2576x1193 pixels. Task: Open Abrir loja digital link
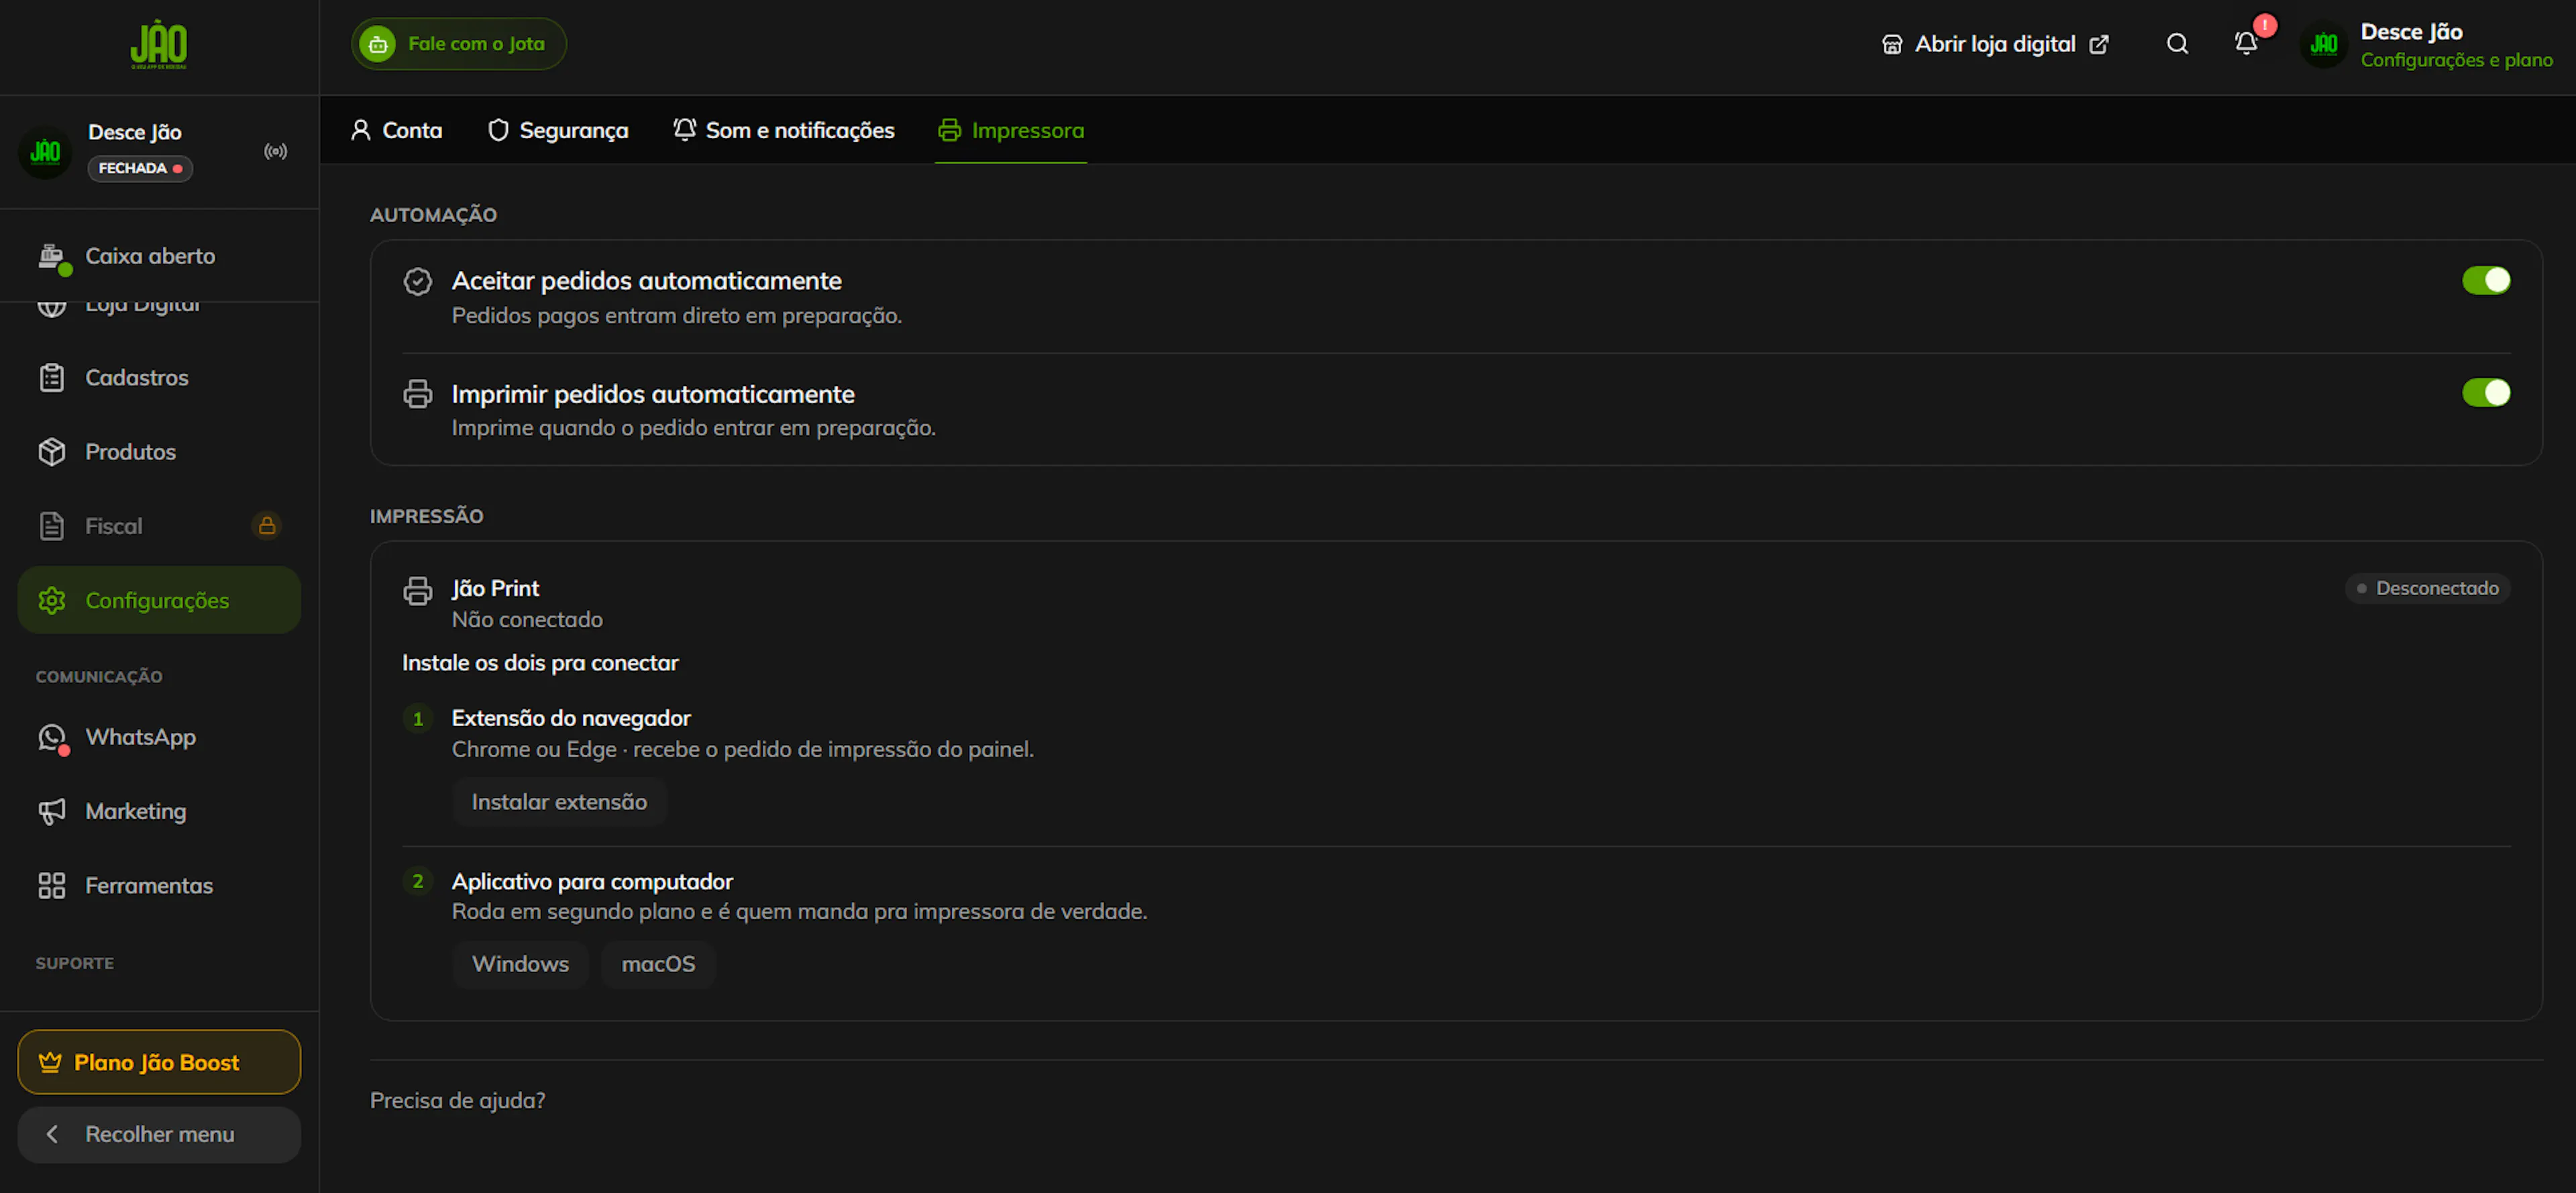pyautogui.click(x=1995, y=44)
